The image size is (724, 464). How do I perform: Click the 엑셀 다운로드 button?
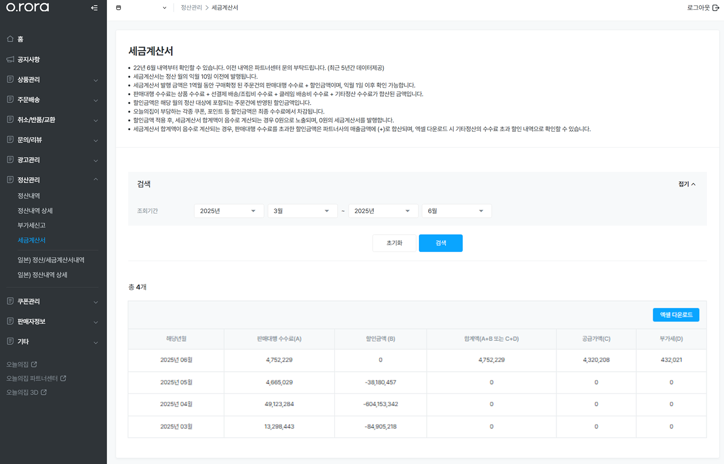click(676, 314)
